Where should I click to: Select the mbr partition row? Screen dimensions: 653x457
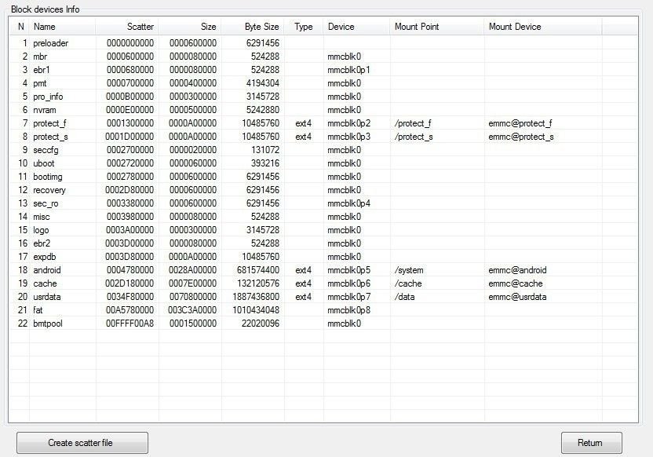pos(323,57)
